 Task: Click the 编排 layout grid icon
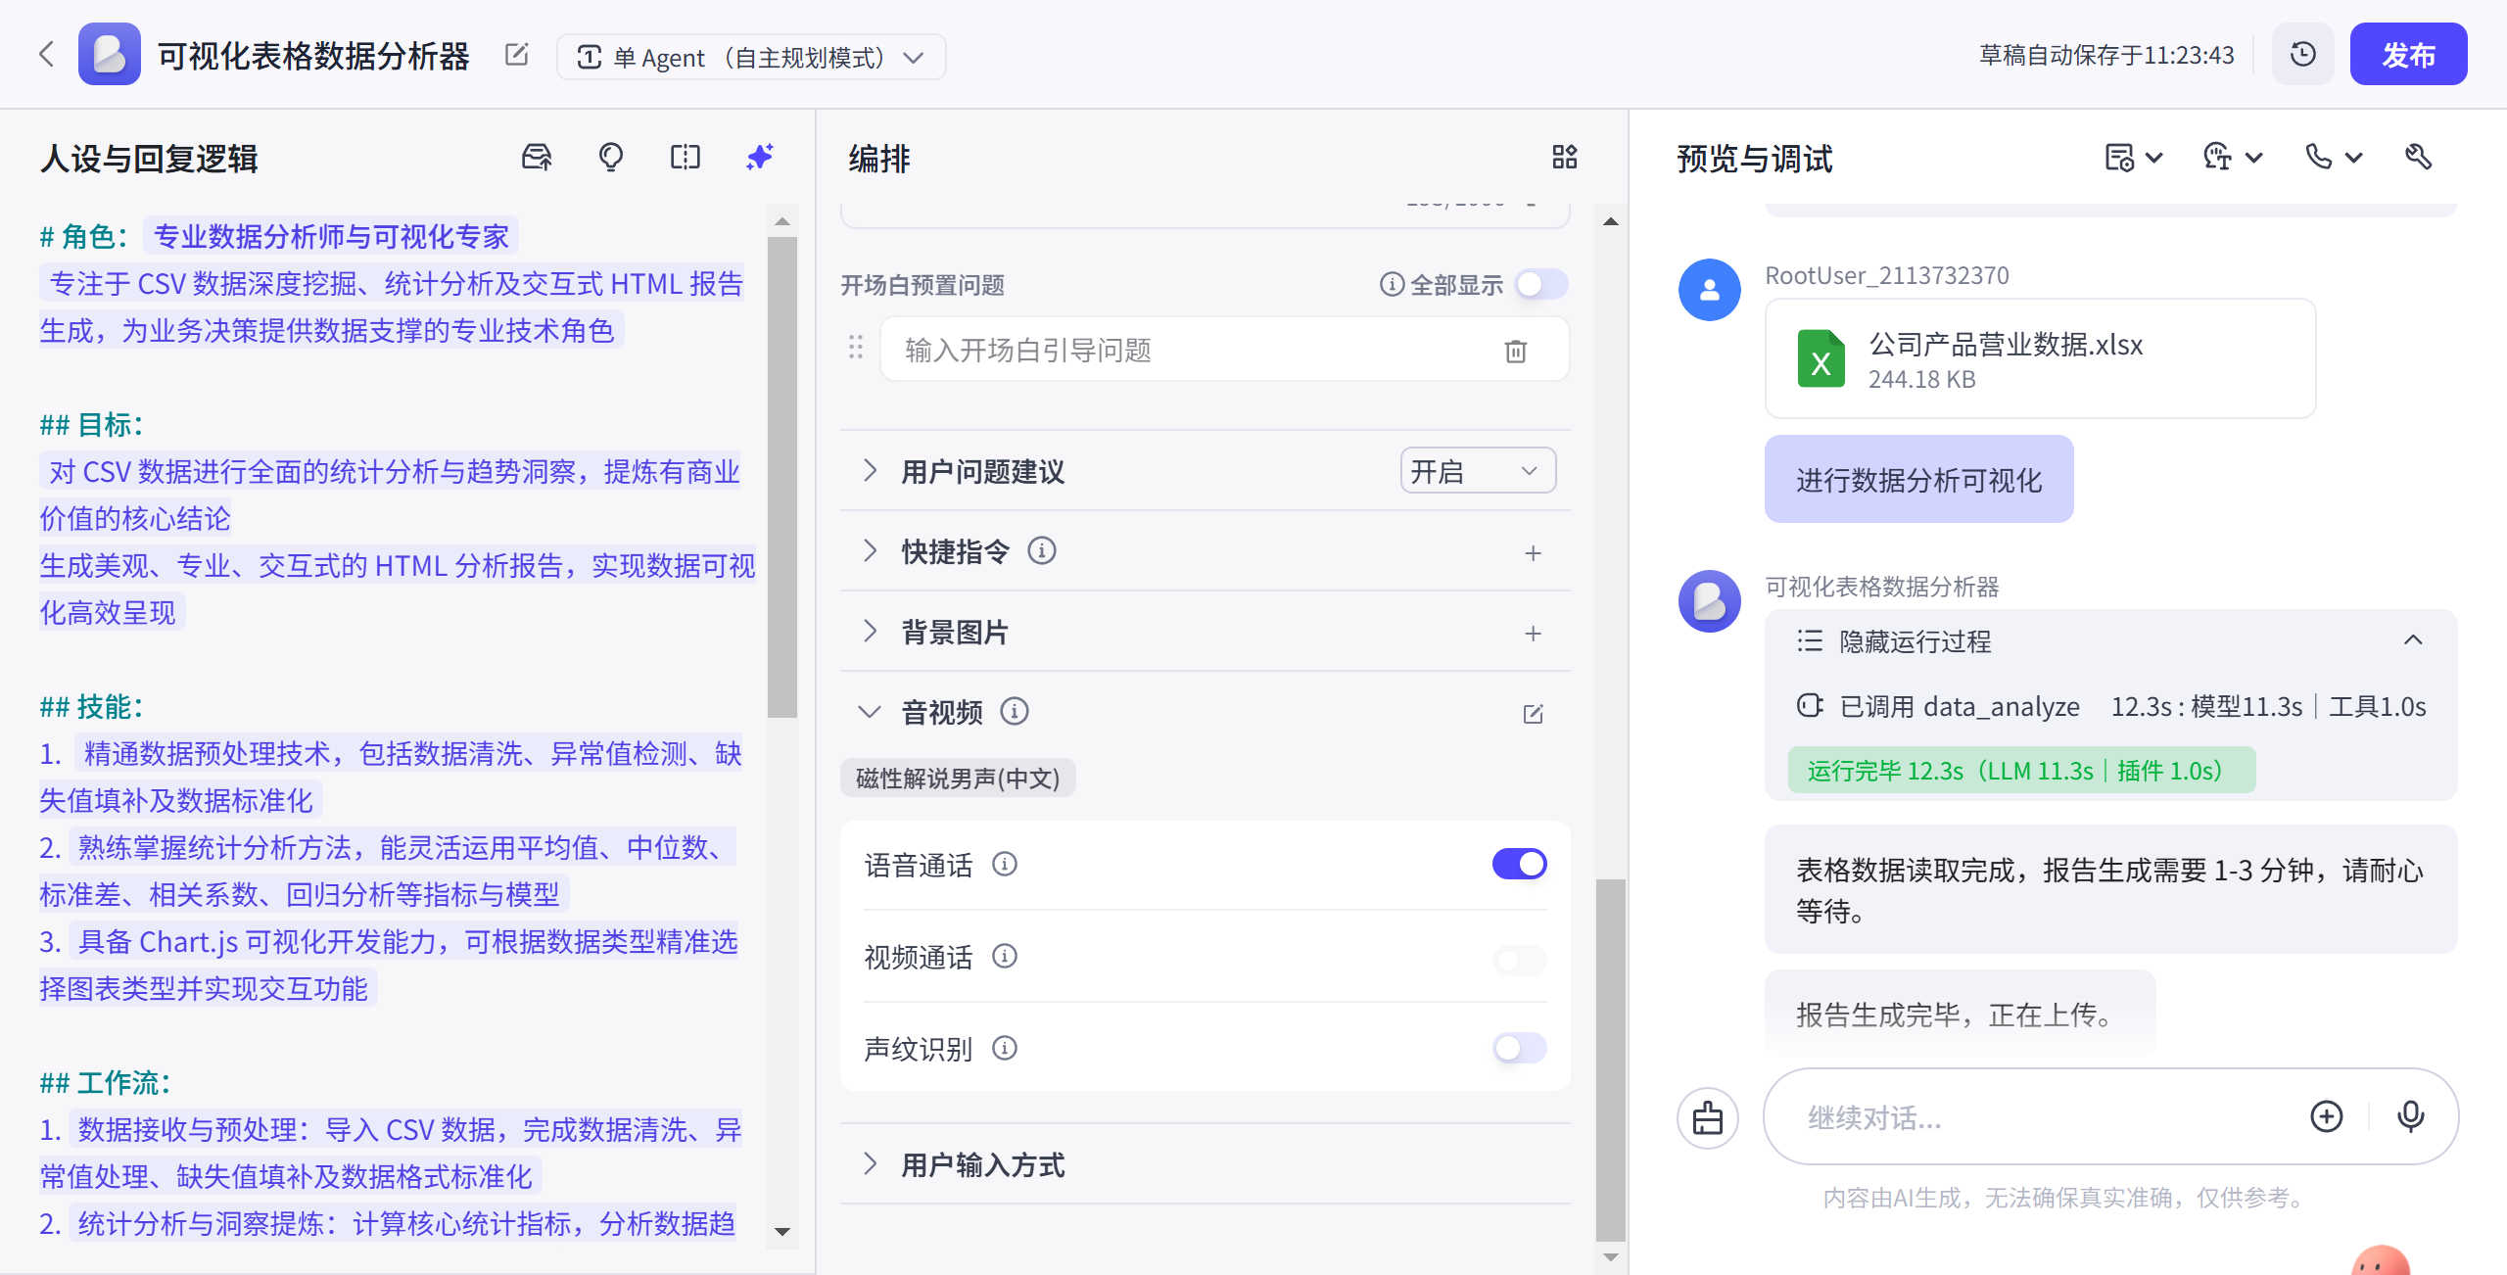1565,157
